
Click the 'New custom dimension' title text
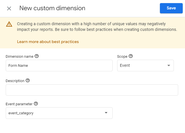pyautogui.click(x=52, y=8)
